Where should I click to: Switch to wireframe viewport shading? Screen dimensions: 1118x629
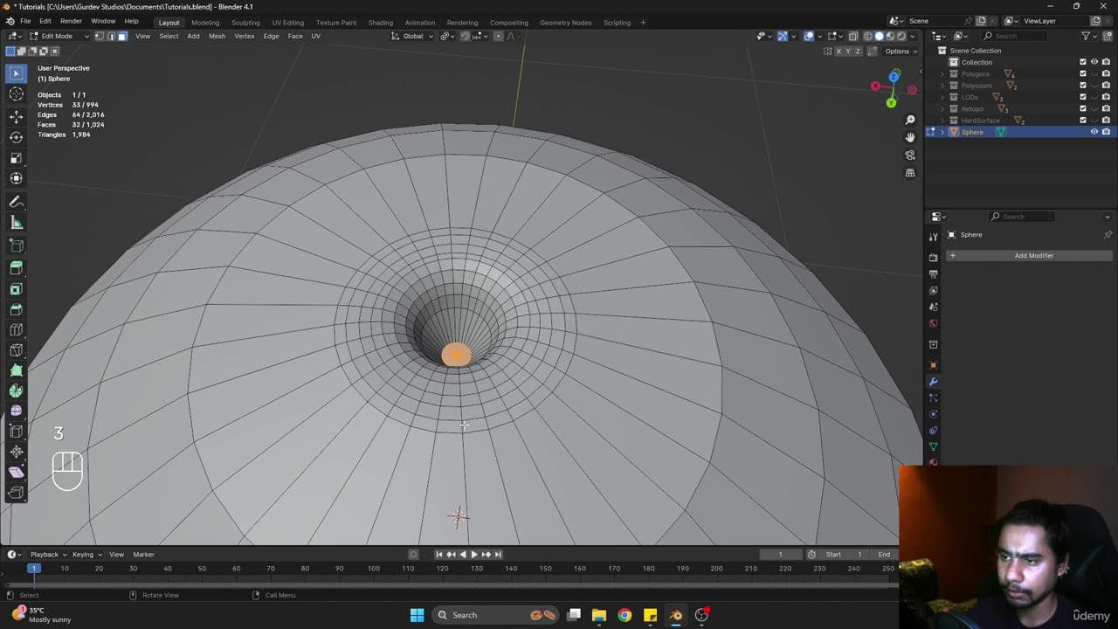coord(867,36)
